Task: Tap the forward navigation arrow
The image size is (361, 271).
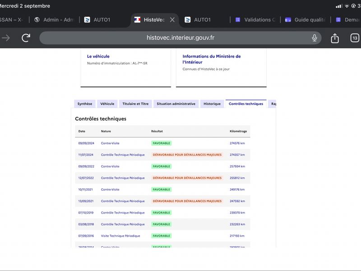Action: pos(6,38)
